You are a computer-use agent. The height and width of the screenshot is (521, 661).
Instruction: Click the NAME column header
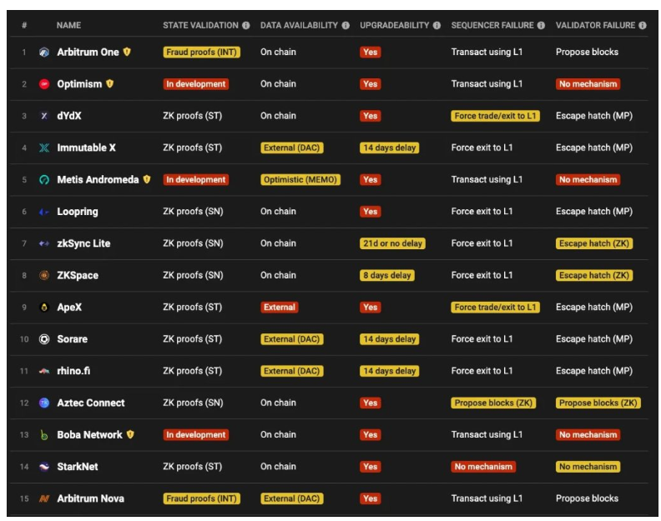(68, 25)
